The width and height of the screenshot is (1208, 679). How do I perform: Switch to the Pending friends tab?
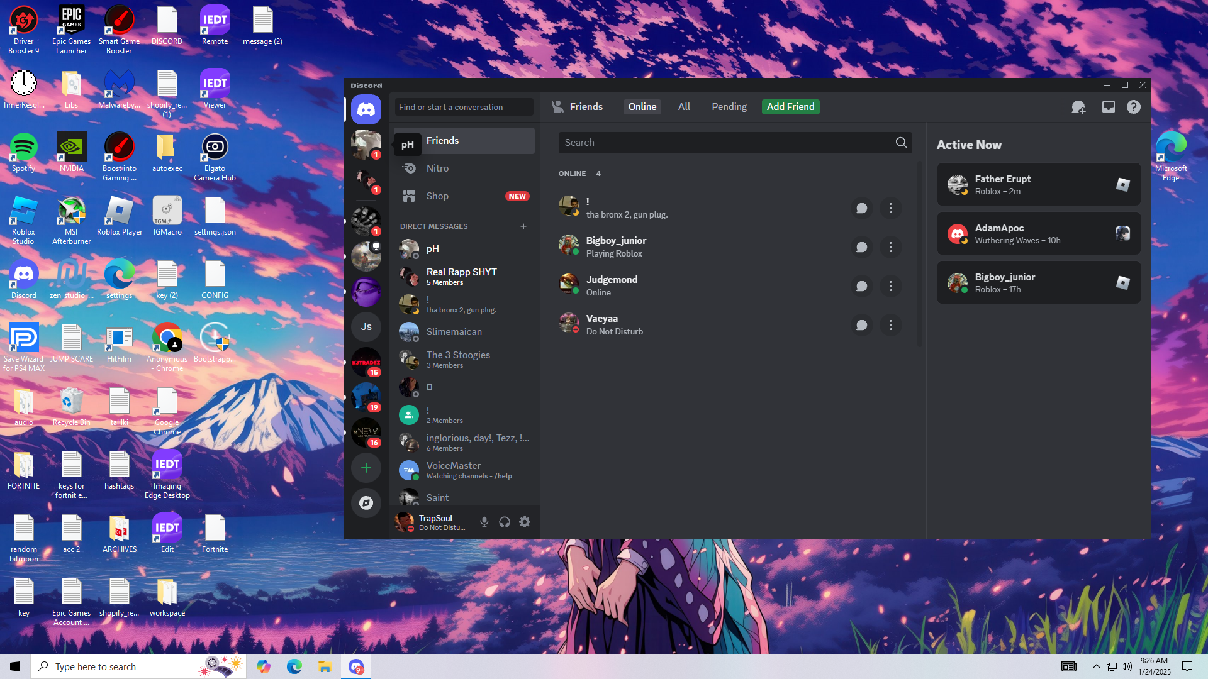(x=729, y=107)
